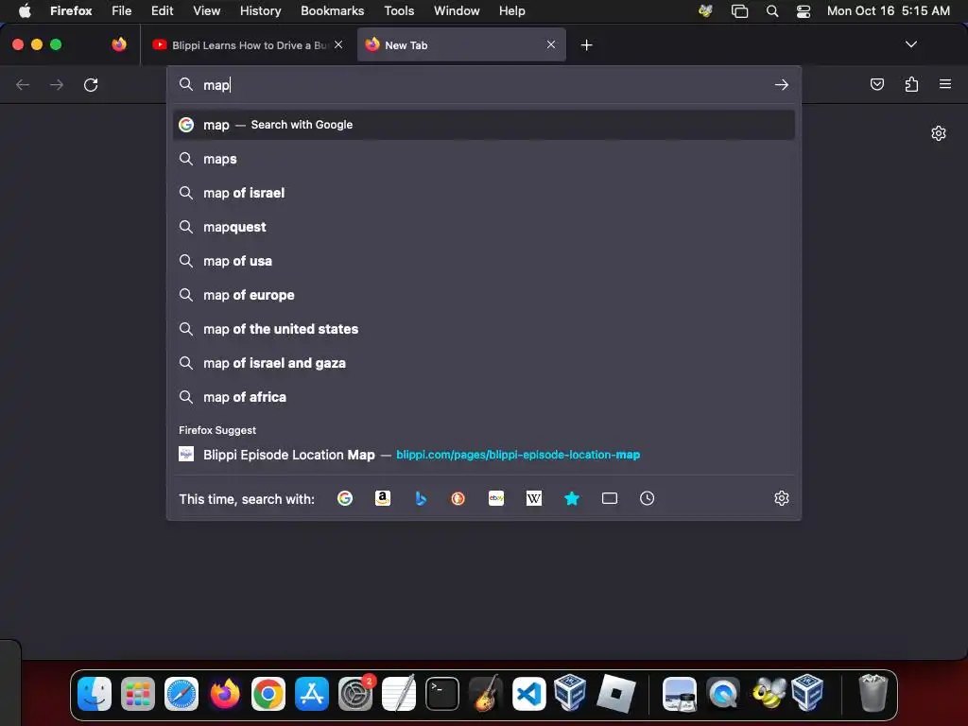Close the Blippi YouTube tab
The width and height of the screenshot is (968, 726).
(338, 44)
